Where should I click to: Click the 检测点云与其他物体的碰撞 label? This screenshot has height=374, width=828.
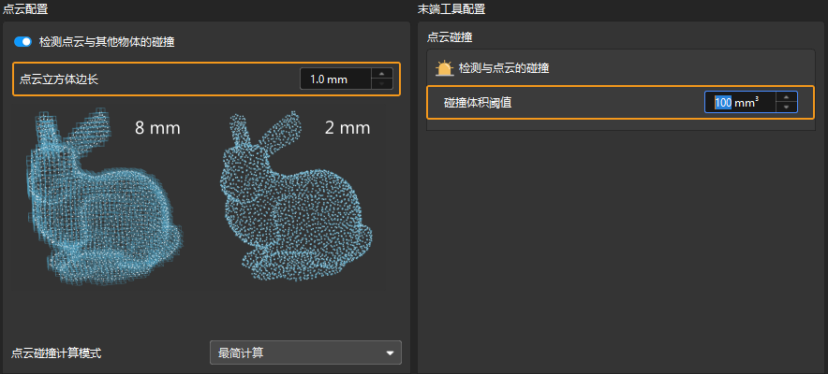pos(107,42)
